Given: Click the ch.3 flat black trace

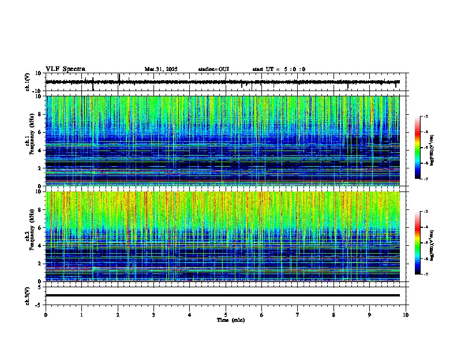Looking at the screenshot, I should click(x=223, y=295).
